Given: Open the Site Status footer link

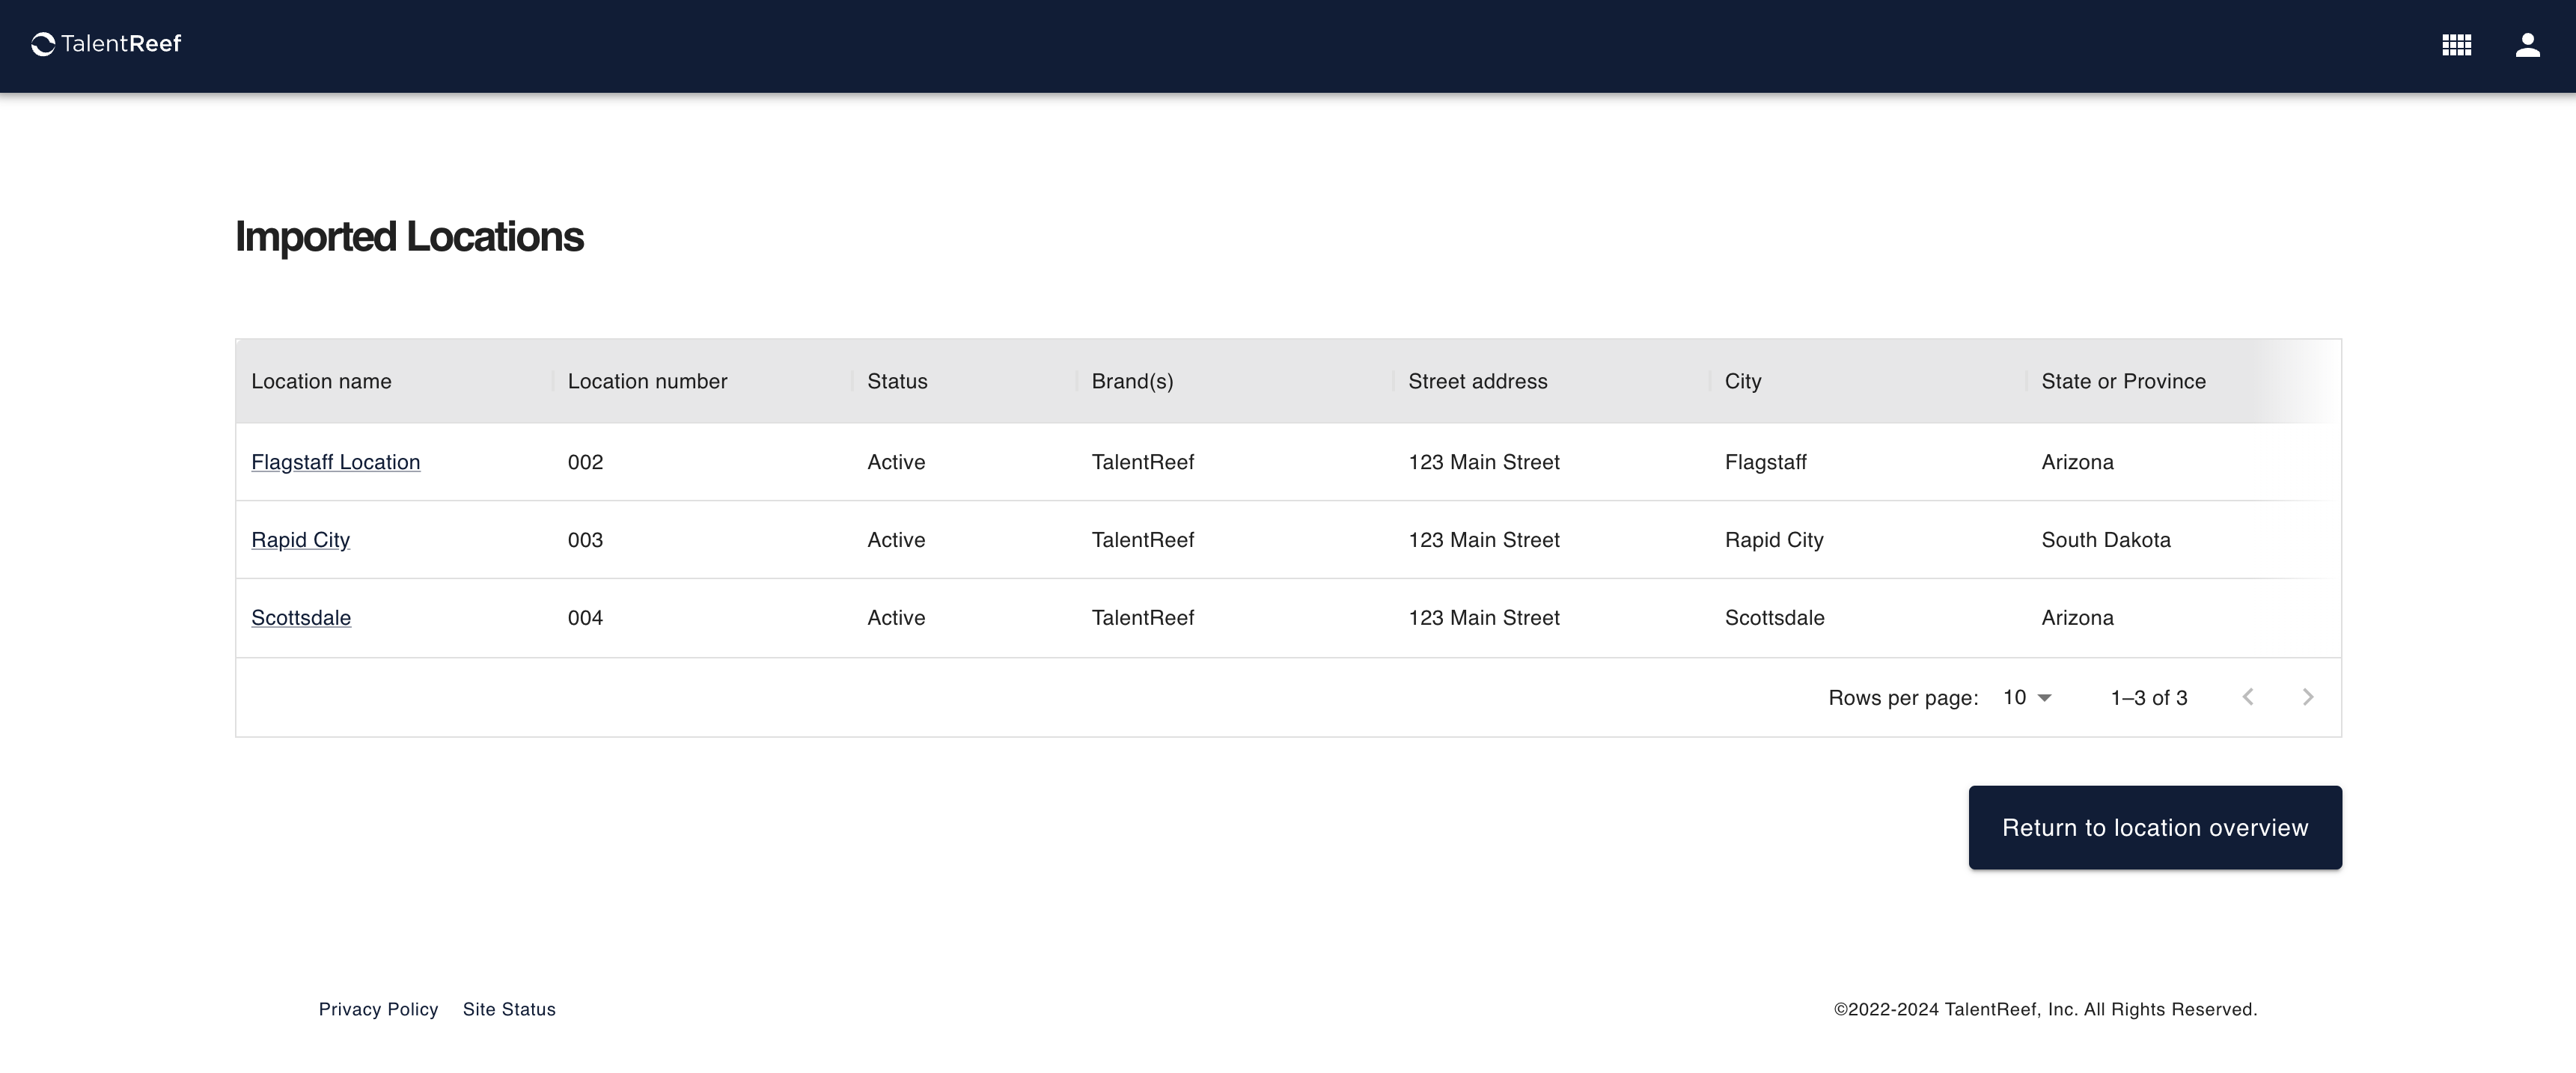Looking at the screenshot, I should (x=508, y=1009).
